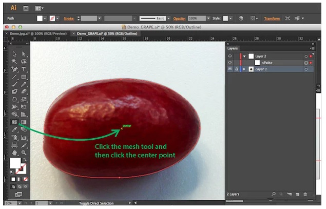Collapse Layer 2 disclosure triangle

(244, 56)
